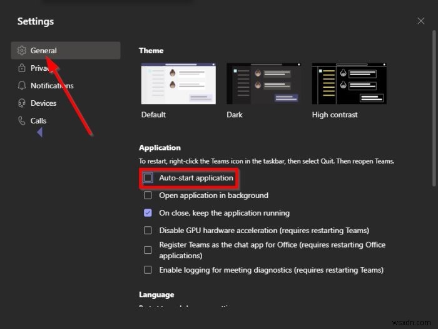Click the 'High contrast' theme label

point(335,115)
